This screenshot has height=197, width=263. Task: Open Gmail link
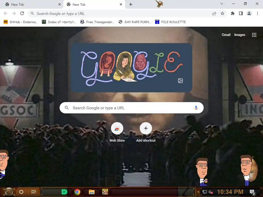(226, 35)
